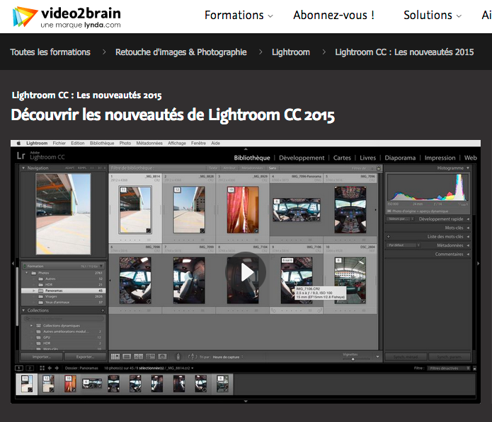Select the Panoramas folder
The image size is (492, 422).
(64, 291)
